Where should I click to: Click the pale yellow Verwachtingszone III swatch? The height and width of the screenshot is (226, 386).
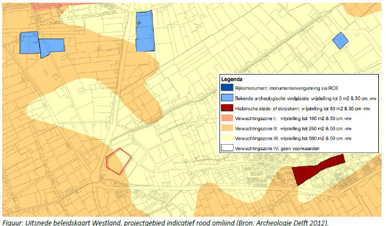[227, 138]
